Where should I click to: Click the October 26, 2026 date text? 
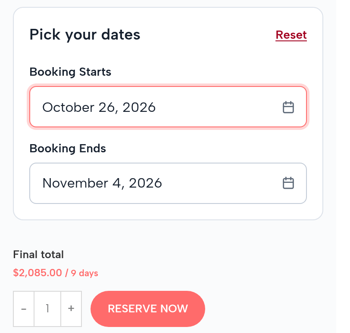click(99, 108)
